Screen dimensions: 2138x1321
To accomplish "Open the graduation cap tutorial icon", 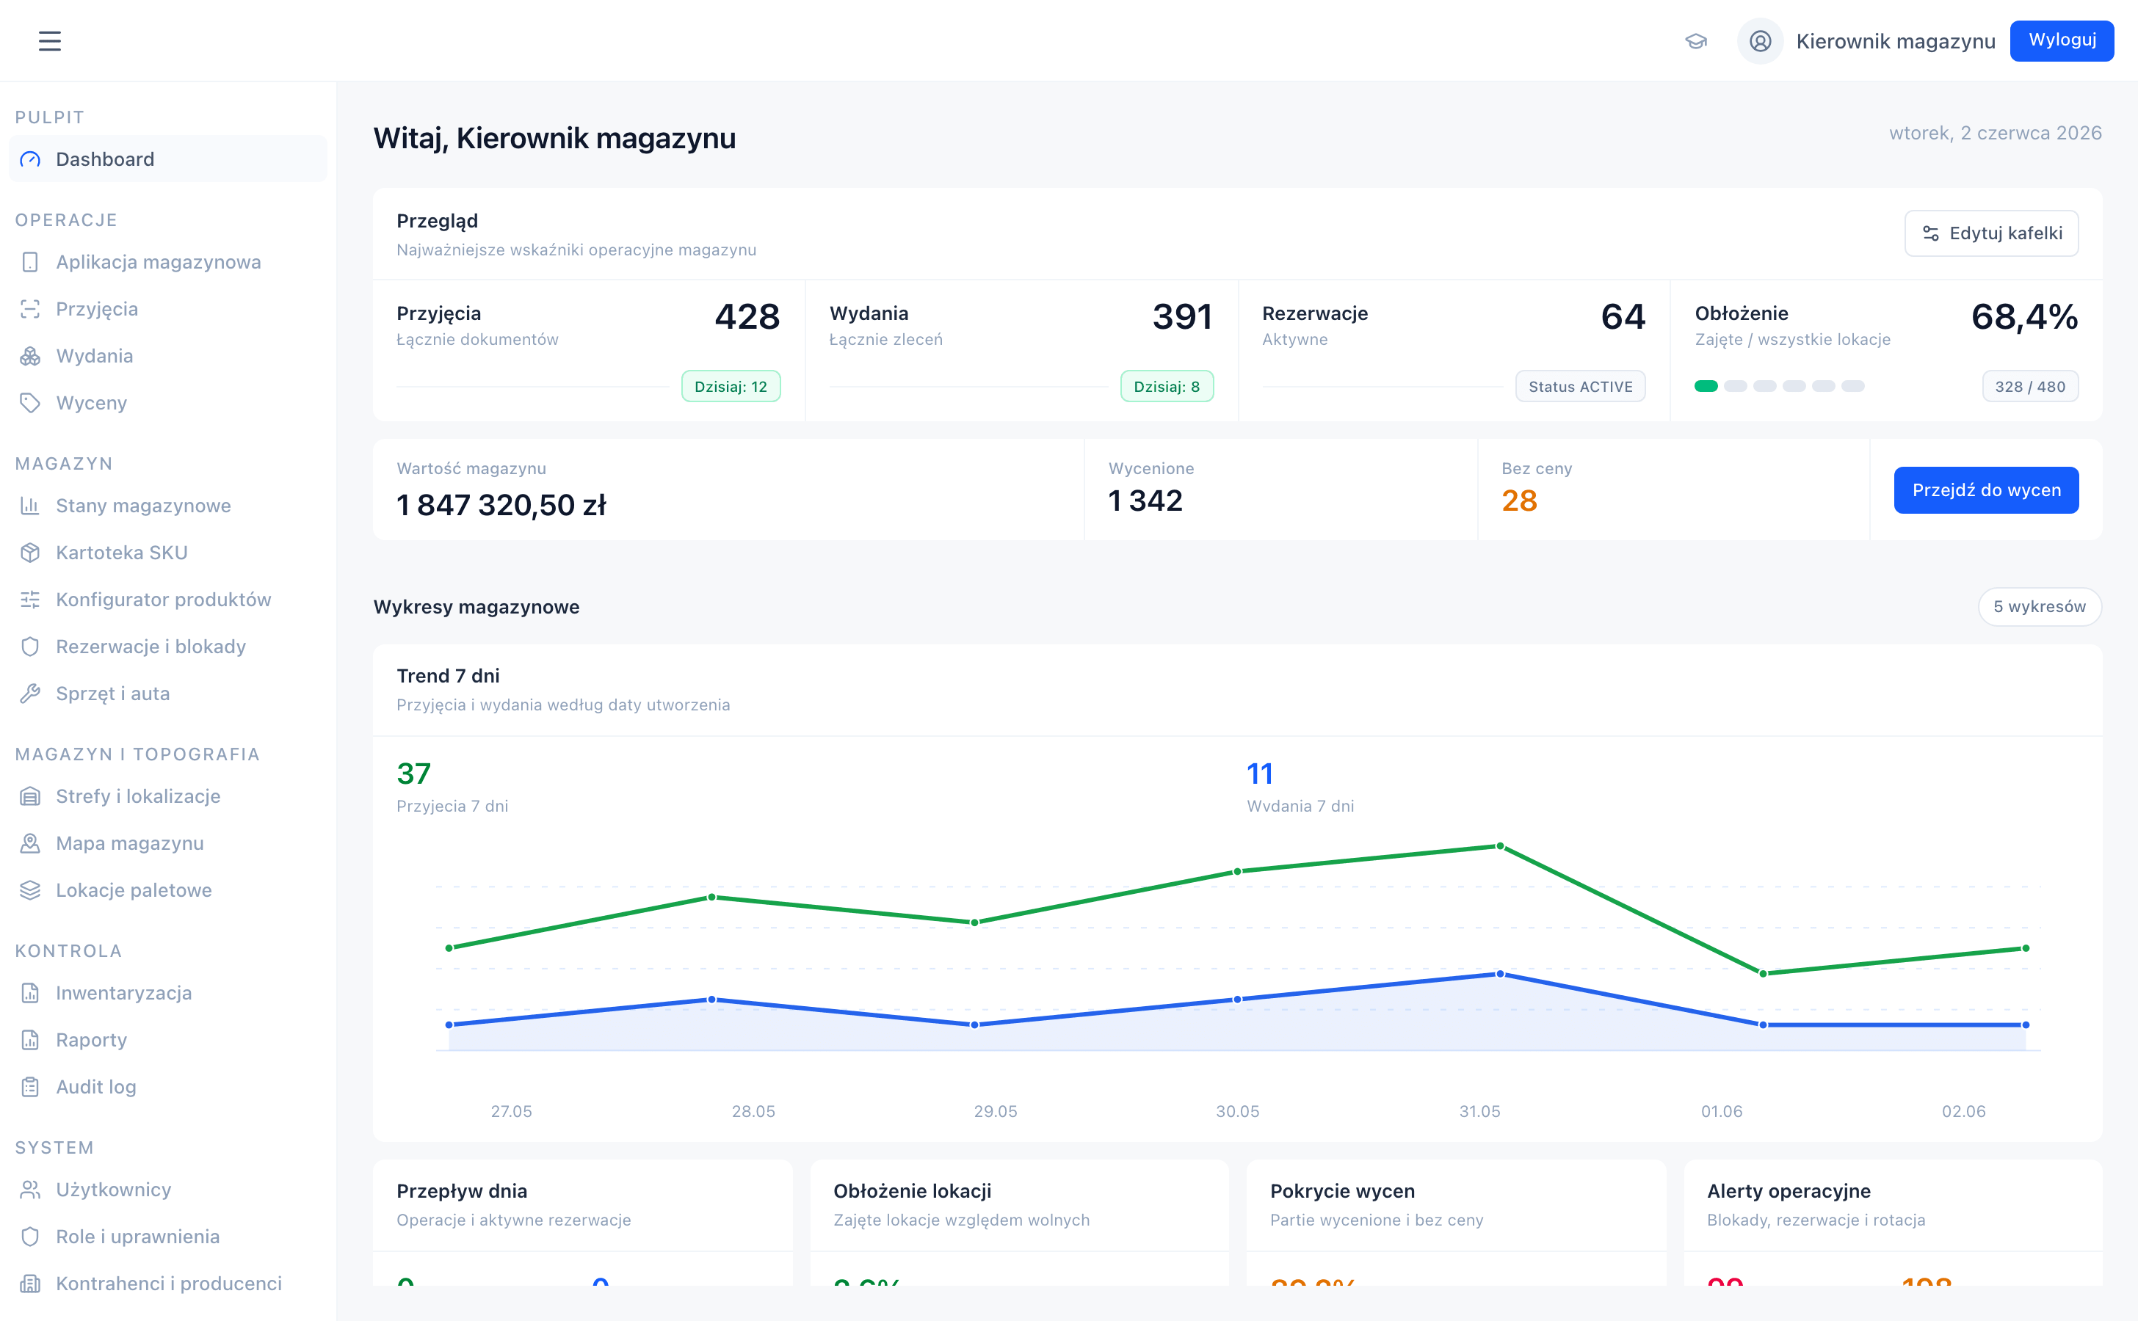I will pyautogui.click(x=1696, y=41).
